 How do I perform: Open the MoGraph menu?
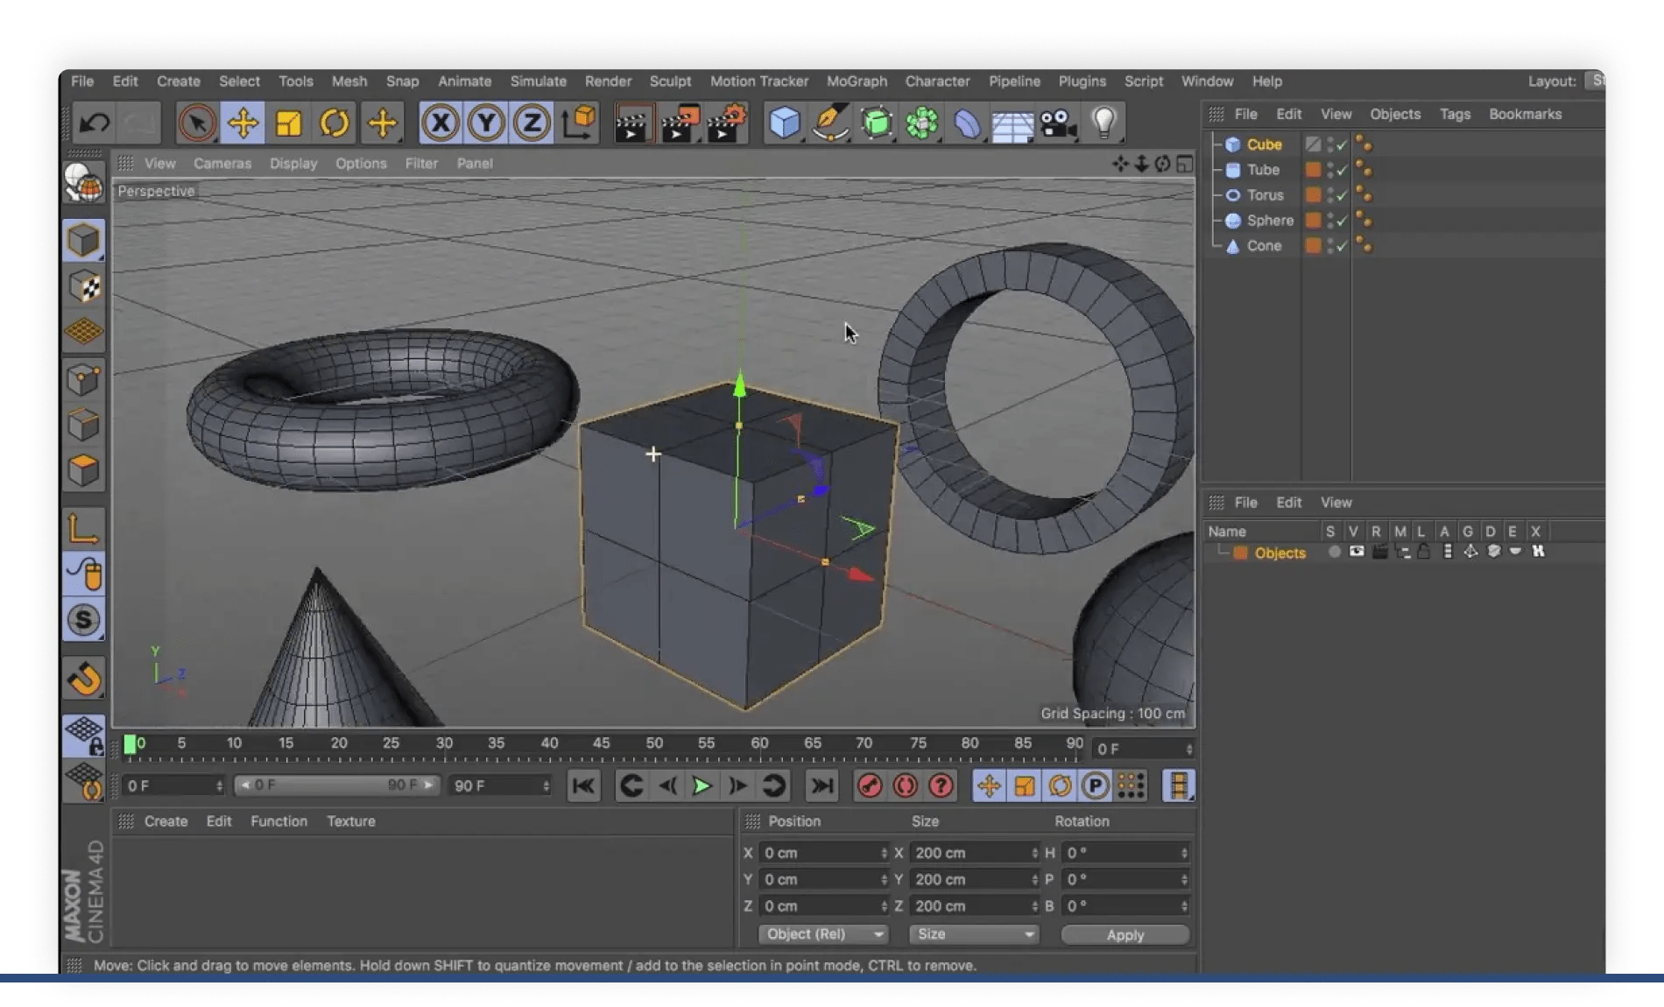857,81
